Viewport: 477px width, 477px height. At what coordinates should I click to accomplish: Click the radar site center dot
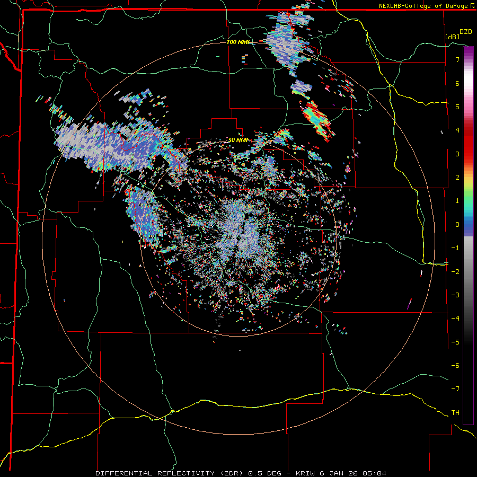point(238,238)
